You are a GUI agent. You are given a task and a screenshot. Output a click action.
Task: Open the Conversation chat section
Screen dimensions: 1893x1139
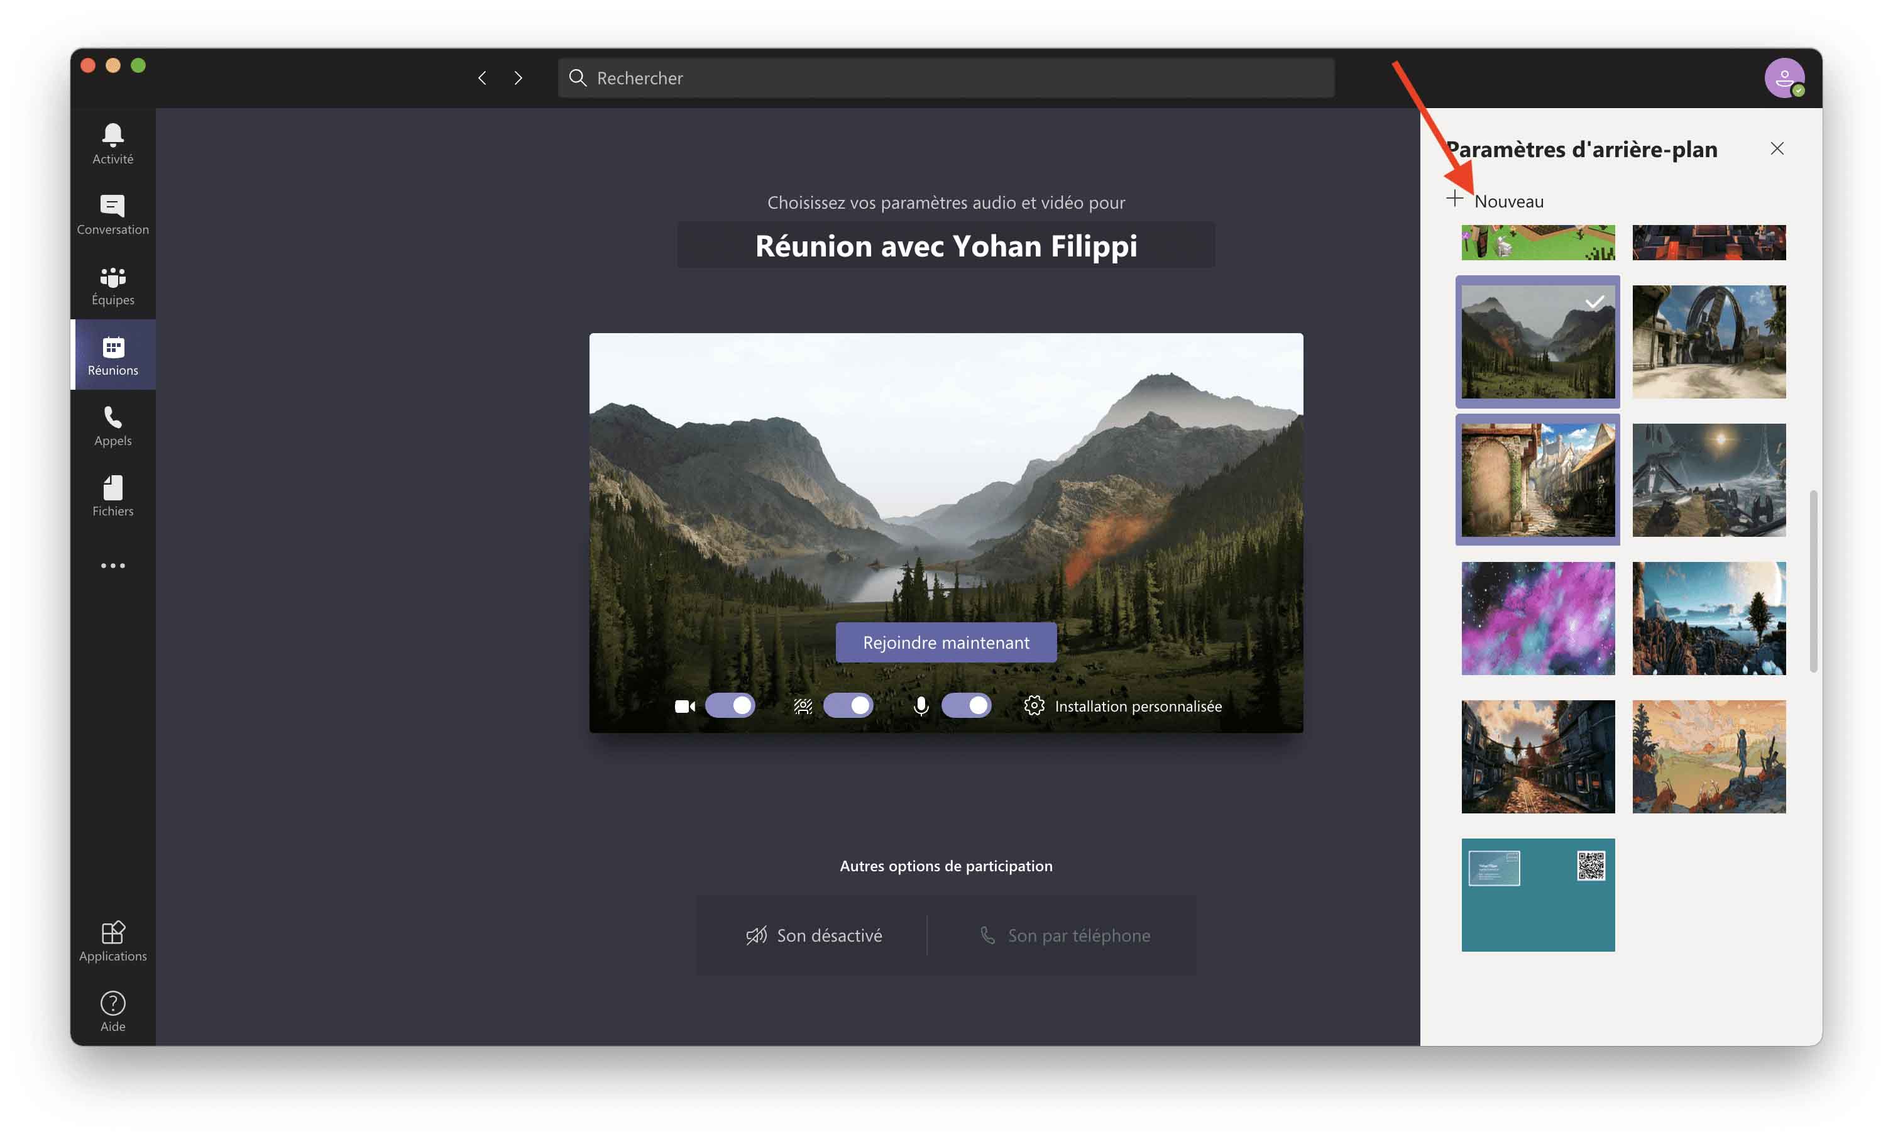tap(112, 214)
